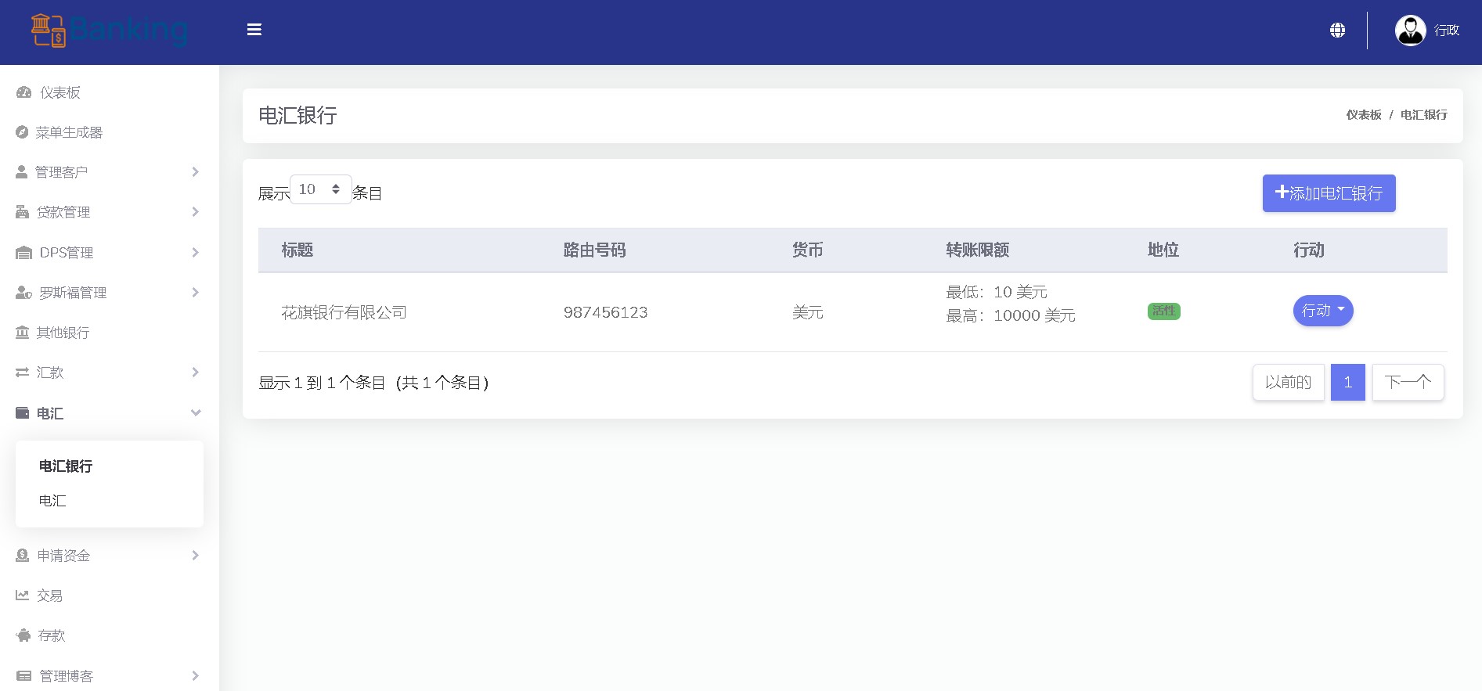Sort by 转账限额 column header
The height and width of the screenshot is (691, 1482).
point(978,250)
